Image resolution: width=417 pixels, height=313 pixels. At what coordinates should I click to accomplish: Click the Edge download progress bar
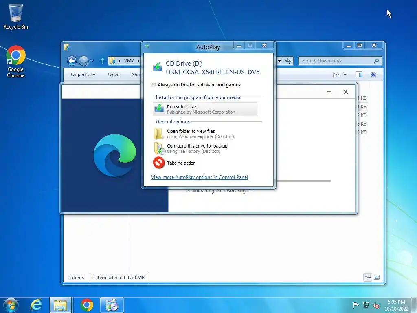pos(304,181)
